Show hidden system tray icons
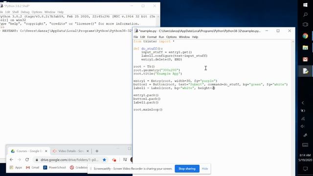313x176 pixels. coord(303,103)
